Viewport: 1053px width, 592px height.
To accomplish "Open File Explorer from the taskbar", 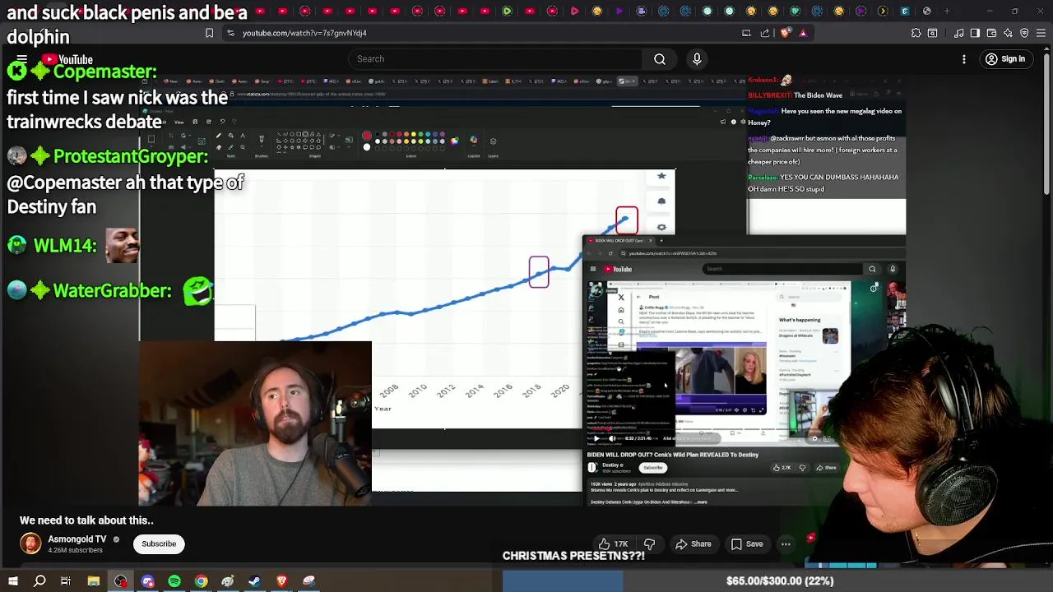I will click(94, 581).
